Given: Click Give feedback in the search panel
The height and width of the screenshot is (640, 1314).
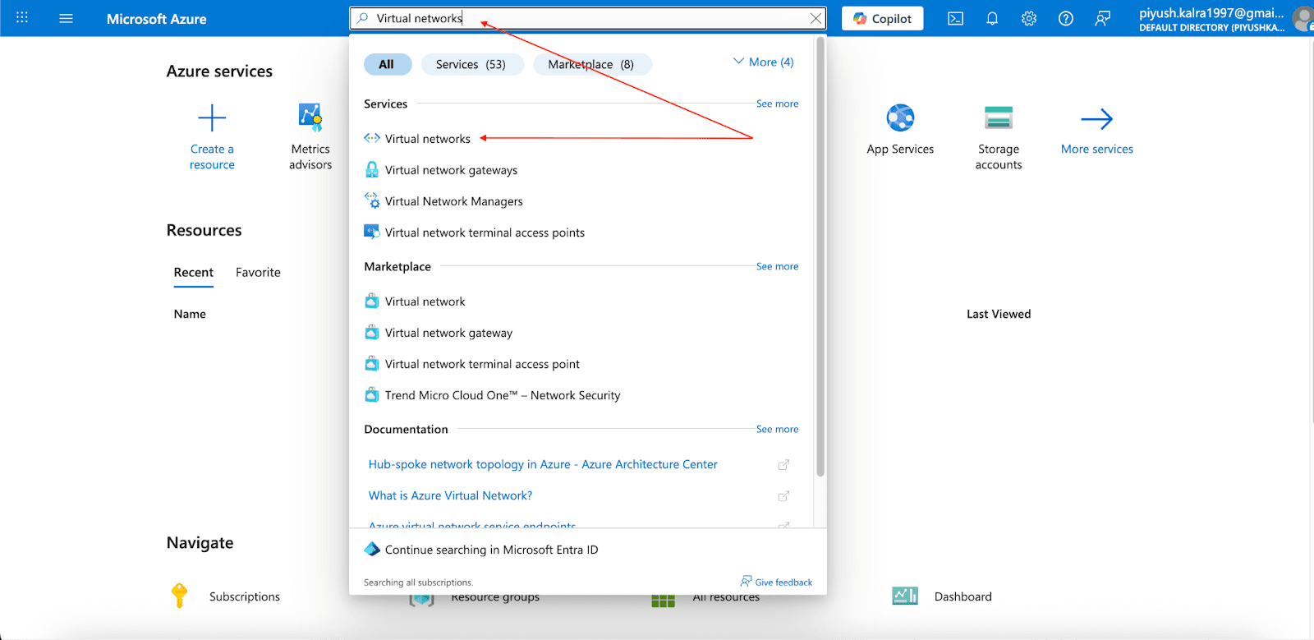Looking at the screenshot, I should pos(776,582).
